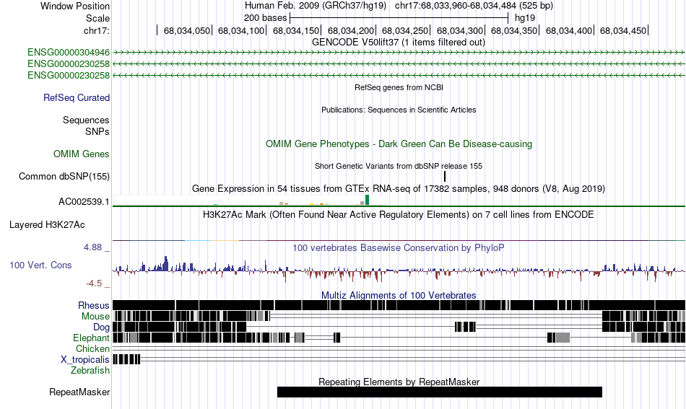The width and height of the screenshot is (686, 409).
Task: Click the 68,034,250 ruler coordinate
Action: click(x=404, y=30)
